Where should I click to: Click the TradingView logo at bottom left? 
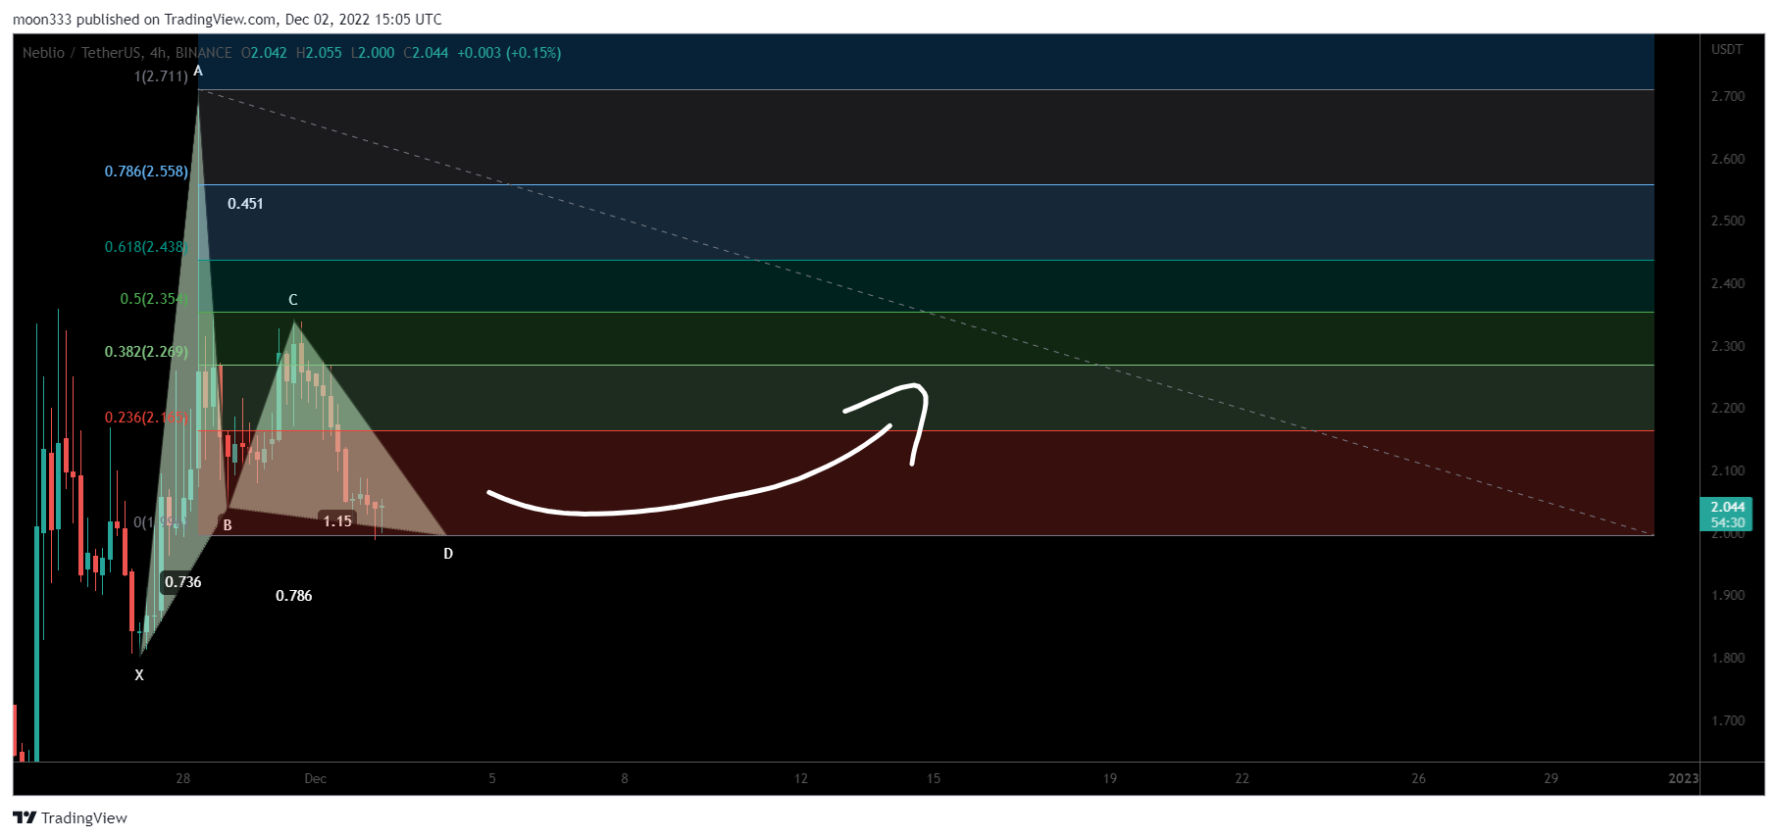(70, 817)
